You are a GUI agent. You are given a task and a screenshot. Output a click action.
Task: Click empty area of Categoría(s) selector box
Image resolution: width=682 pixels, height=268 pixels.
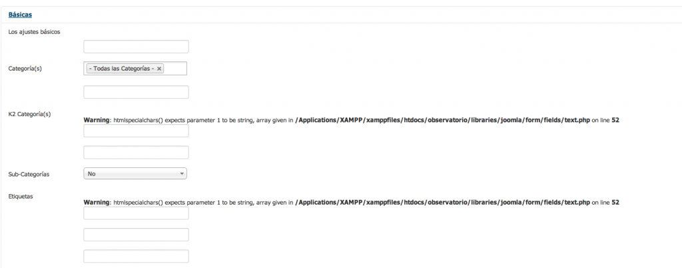click(175, 69)
